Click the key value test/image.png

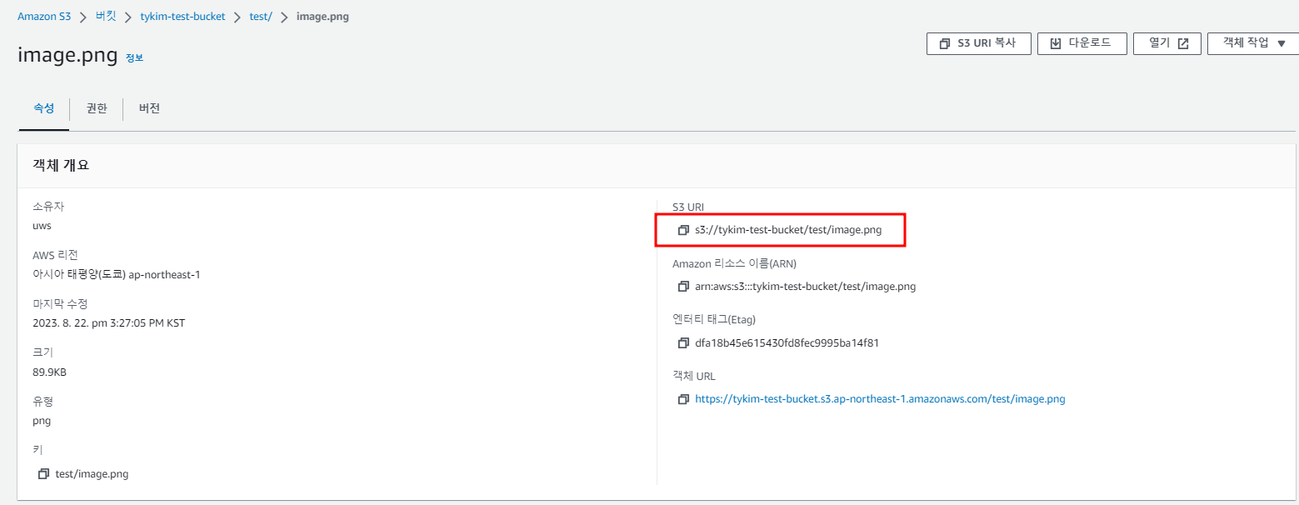pos(92,474)
